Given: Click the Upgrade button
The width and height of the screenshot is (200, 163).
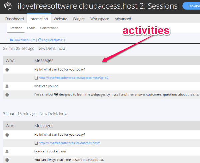Looking at the screenshot, I should pyautogui.click(x=191, y=6).
